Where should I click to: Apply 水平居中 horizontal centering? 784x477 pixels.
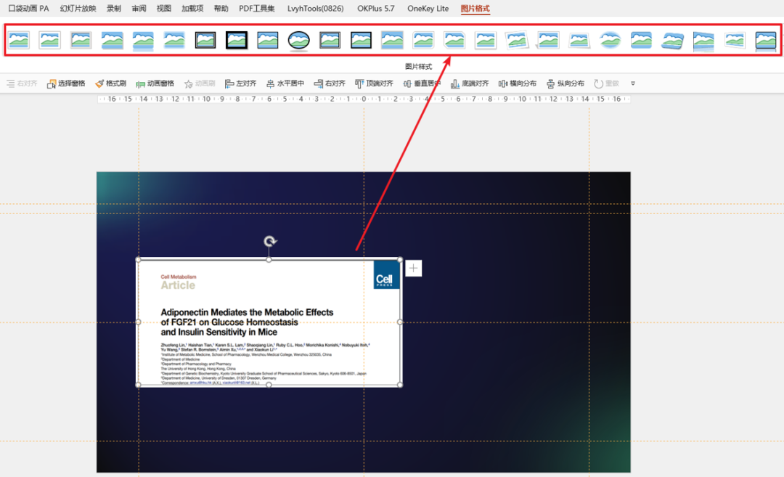click(285, 83)
